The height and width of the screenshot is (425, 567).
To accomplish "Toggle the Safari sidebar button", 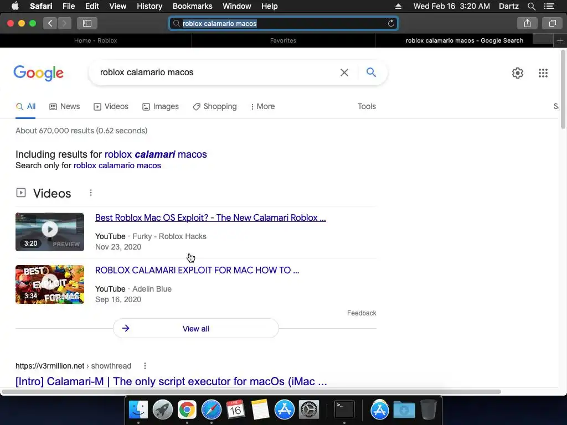I will click(x=87, y=23).
